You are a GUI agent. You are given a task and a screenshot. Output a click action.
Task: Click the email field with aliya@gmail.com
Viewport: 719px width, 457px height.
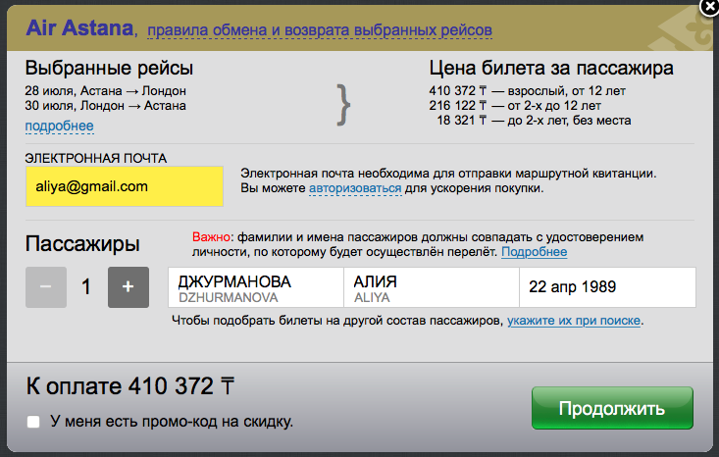(125, 186)
